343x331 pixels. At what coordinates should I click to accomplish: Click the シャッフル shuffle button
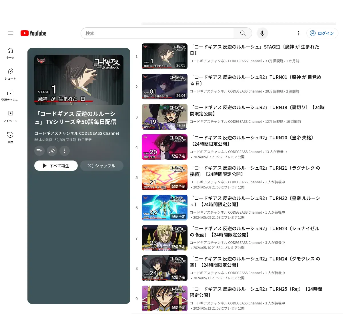(x=102, y=166)
